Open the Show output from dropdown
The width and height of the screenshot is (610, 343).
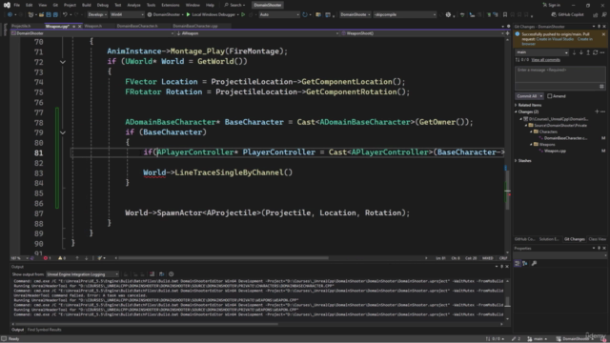[x=83, y=274]
